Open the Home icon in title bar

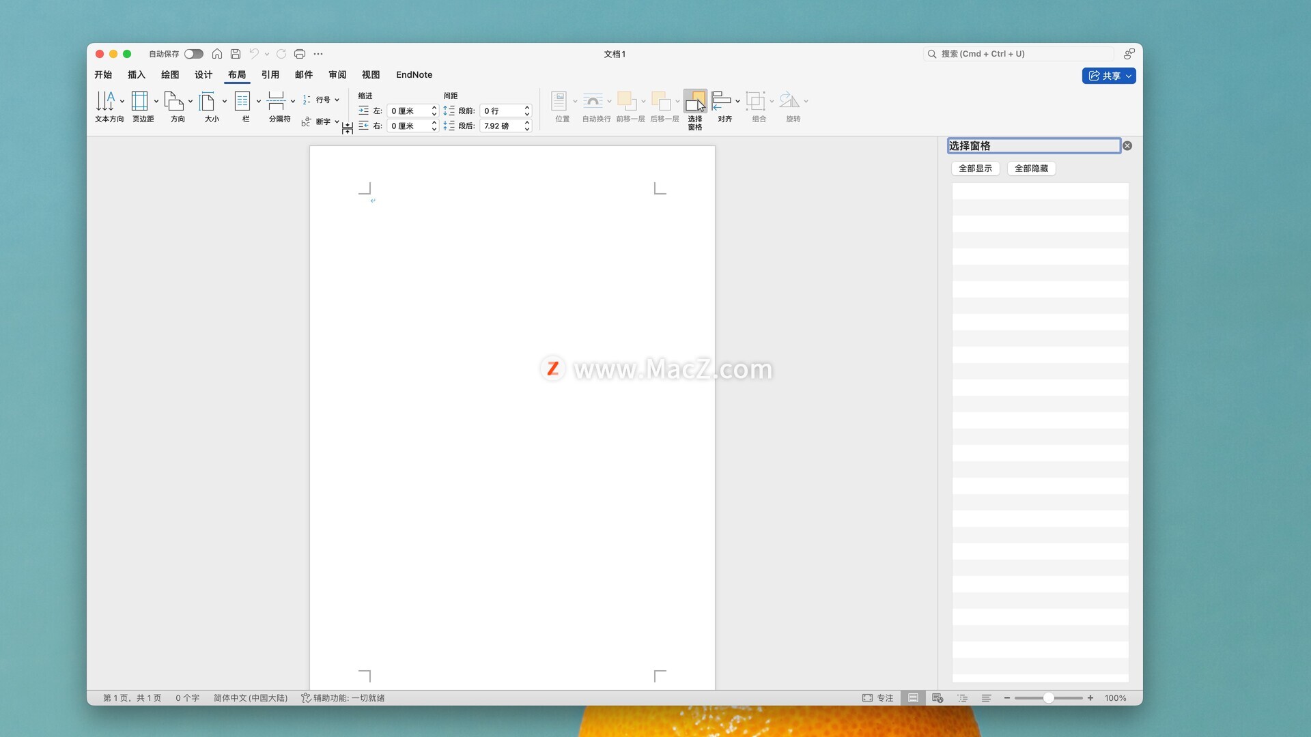pos(216,54)
